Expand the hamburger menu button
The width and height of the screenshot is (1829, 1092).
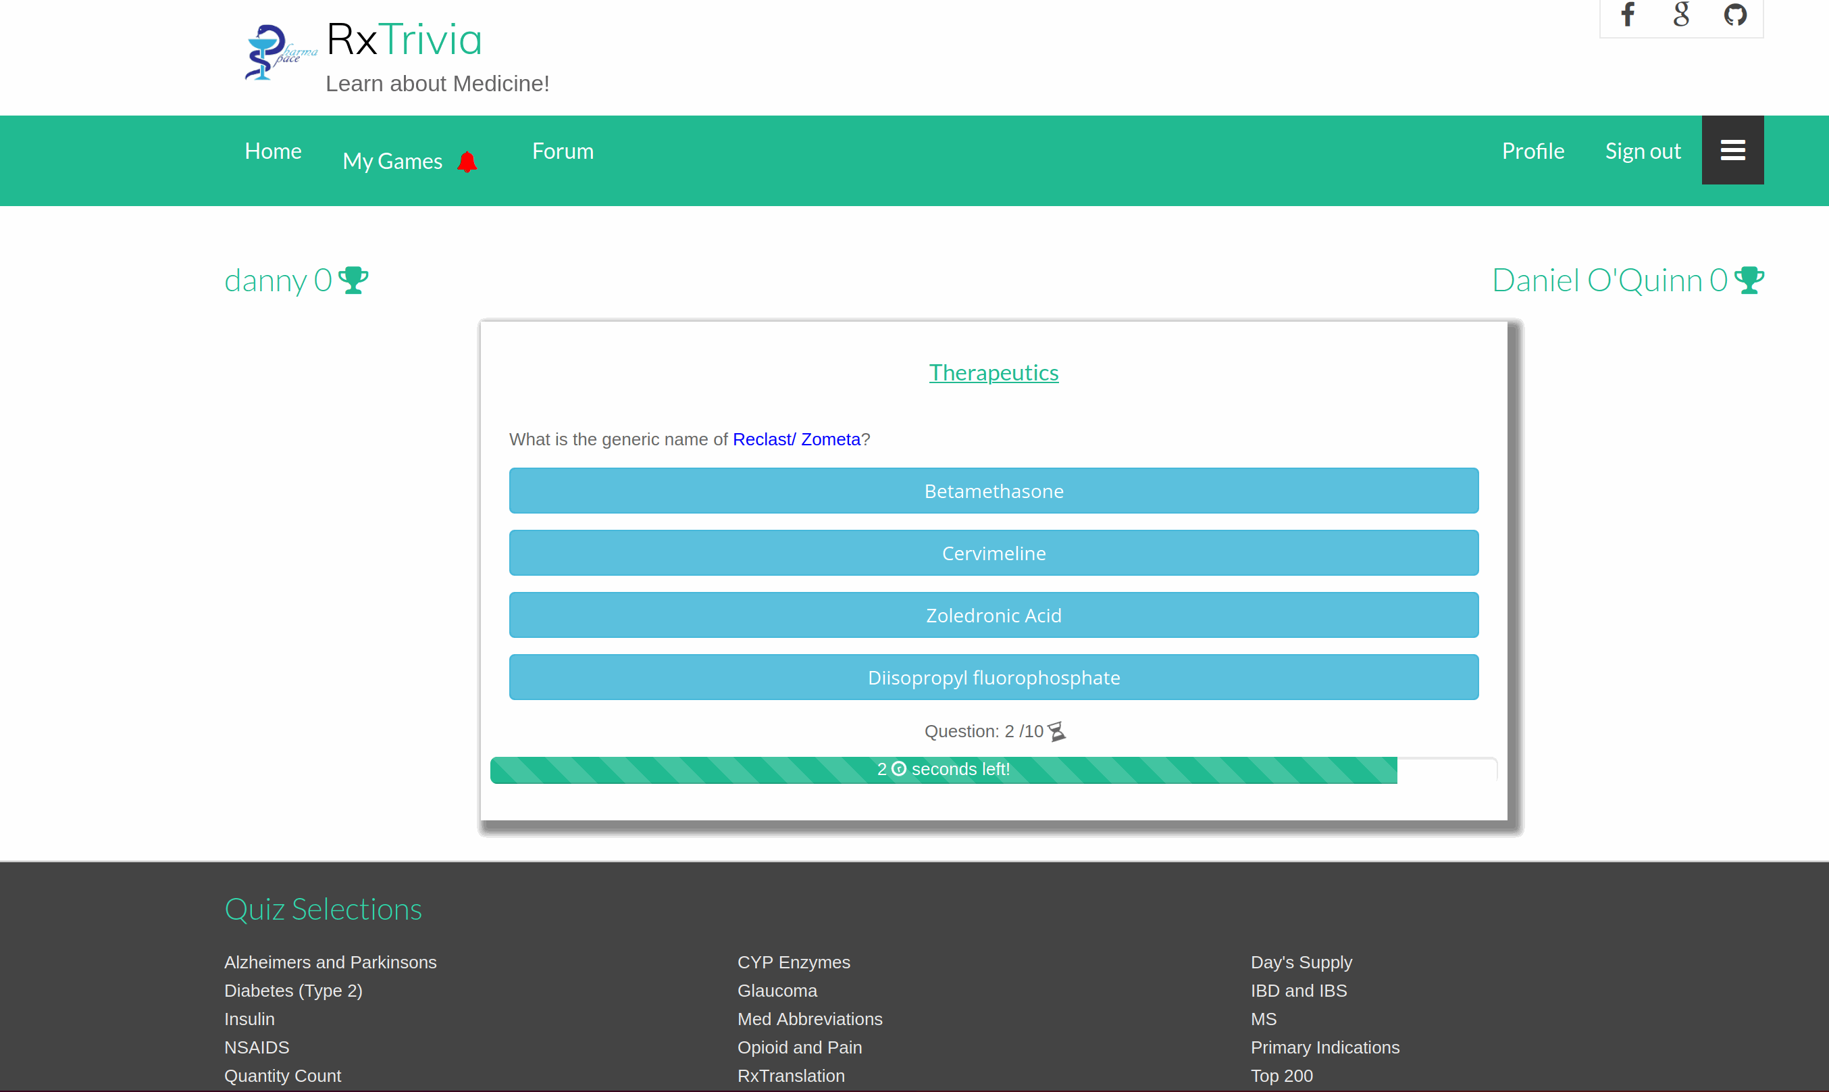[x=1732, y=150]
